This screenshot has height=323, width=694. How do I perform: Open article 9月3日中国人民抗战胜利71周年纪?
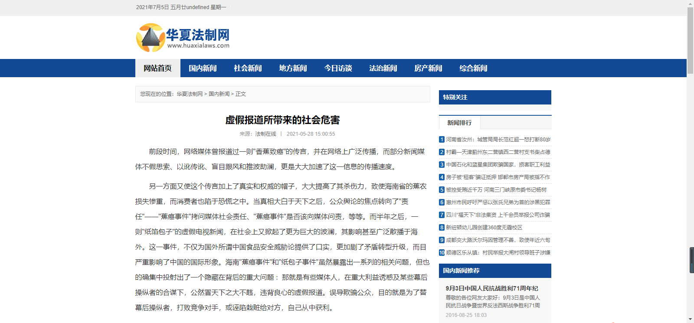[492, 288]
